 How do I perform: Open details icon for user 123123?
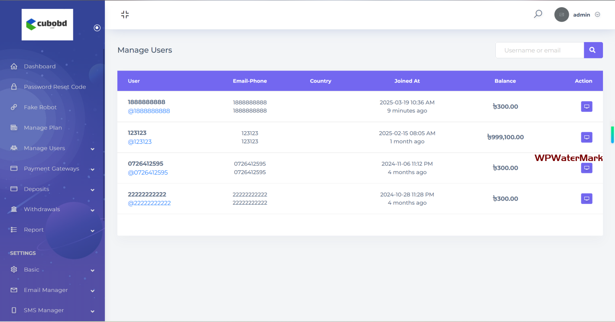click(x=587, y=137)
